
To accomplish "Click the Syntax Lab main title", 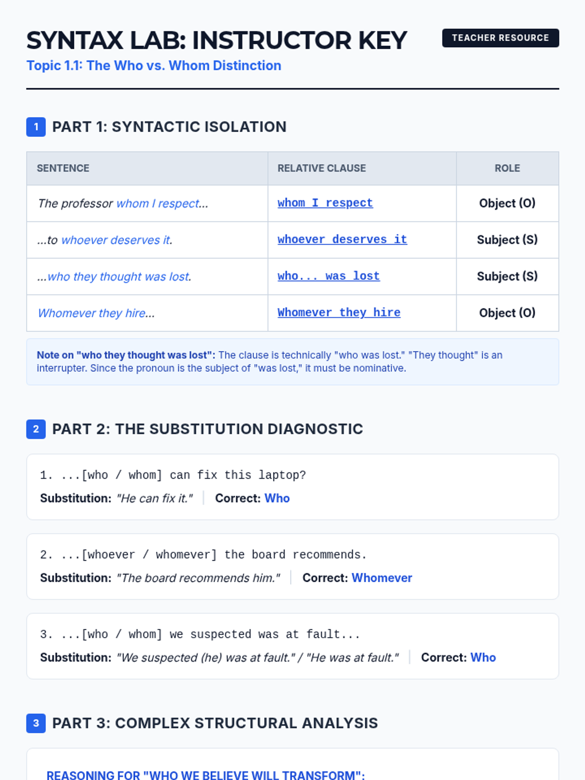I will tap(216, 40).
